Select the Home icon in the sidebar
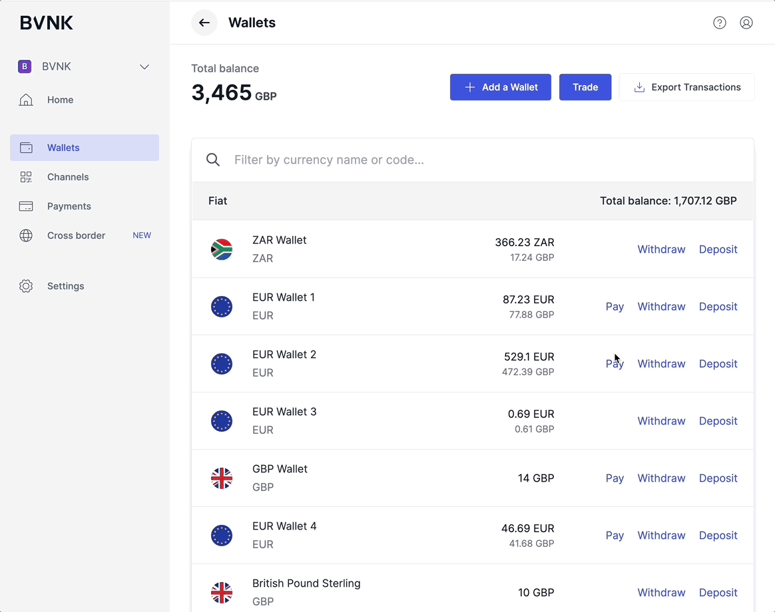775x612 pixels. (x=26, y=99)
